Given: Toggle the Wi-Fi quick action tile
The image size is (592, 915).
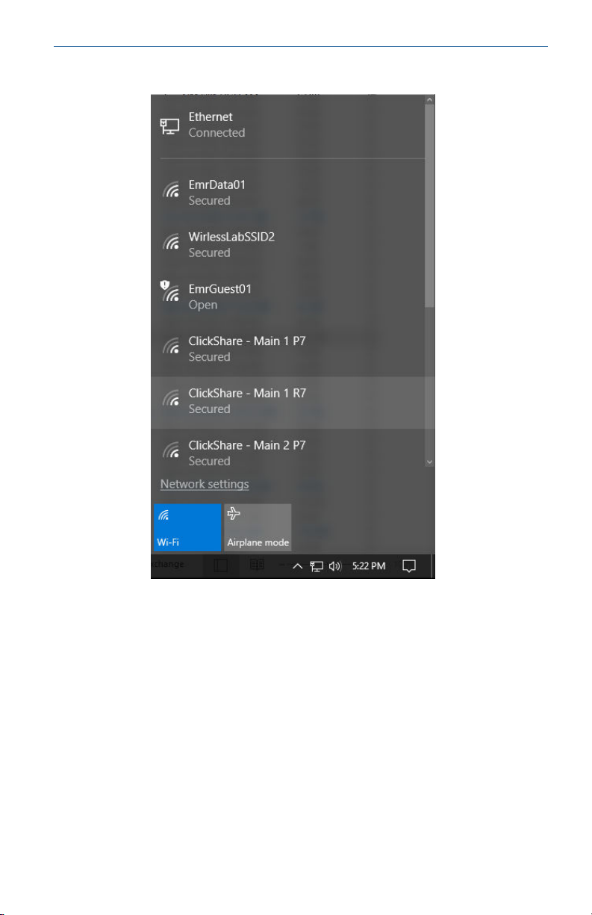Looking at the screenshot, I should [187, 527].
